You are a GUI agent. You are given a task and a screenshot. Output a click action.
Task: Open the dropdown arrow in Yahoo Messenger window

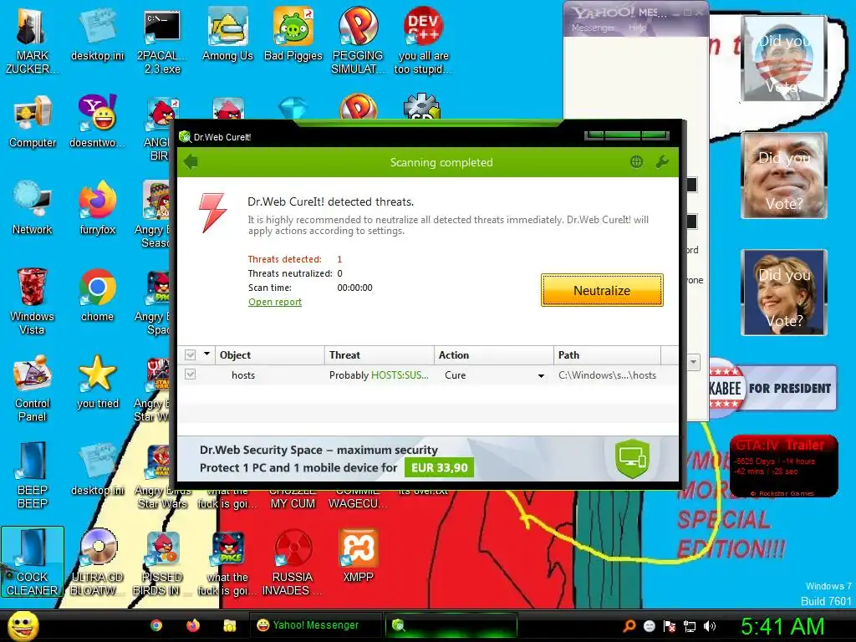tap(693, 362)
